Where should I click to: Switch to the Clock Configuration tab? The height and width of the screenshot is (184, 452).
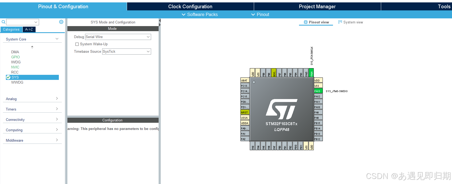190,6
